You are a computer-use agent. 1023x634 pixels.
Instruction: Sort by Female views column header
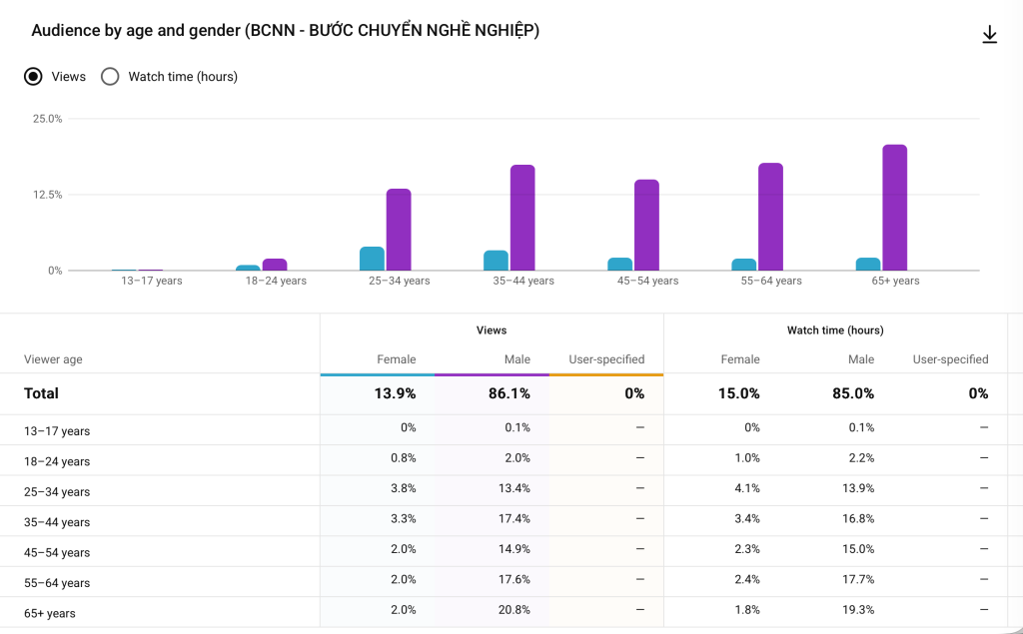[396, 359]
